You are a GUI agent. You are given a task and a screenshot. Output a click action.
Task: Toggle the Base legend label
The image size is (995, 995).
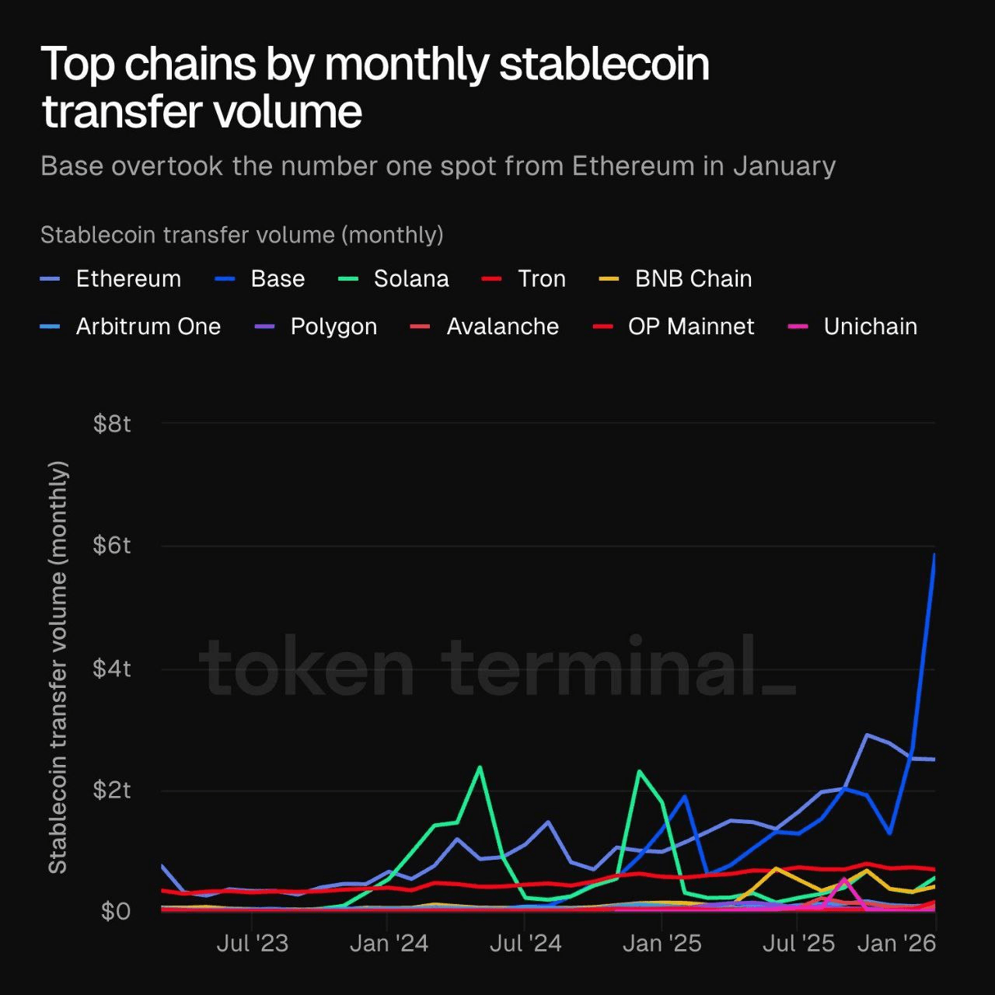pos(278,279)
